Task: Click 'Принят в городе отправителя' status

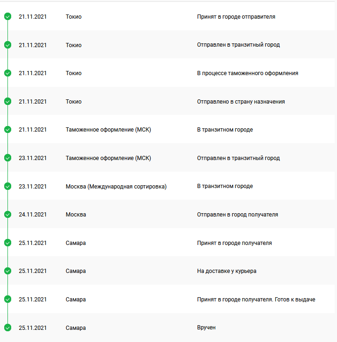Action: (x=236, y=17)
